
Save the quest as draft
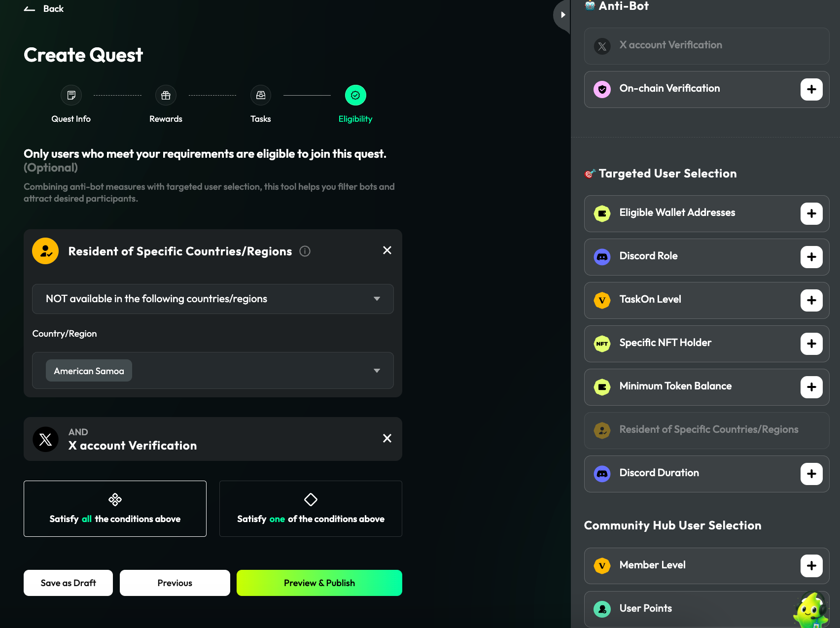coord(68,583)
